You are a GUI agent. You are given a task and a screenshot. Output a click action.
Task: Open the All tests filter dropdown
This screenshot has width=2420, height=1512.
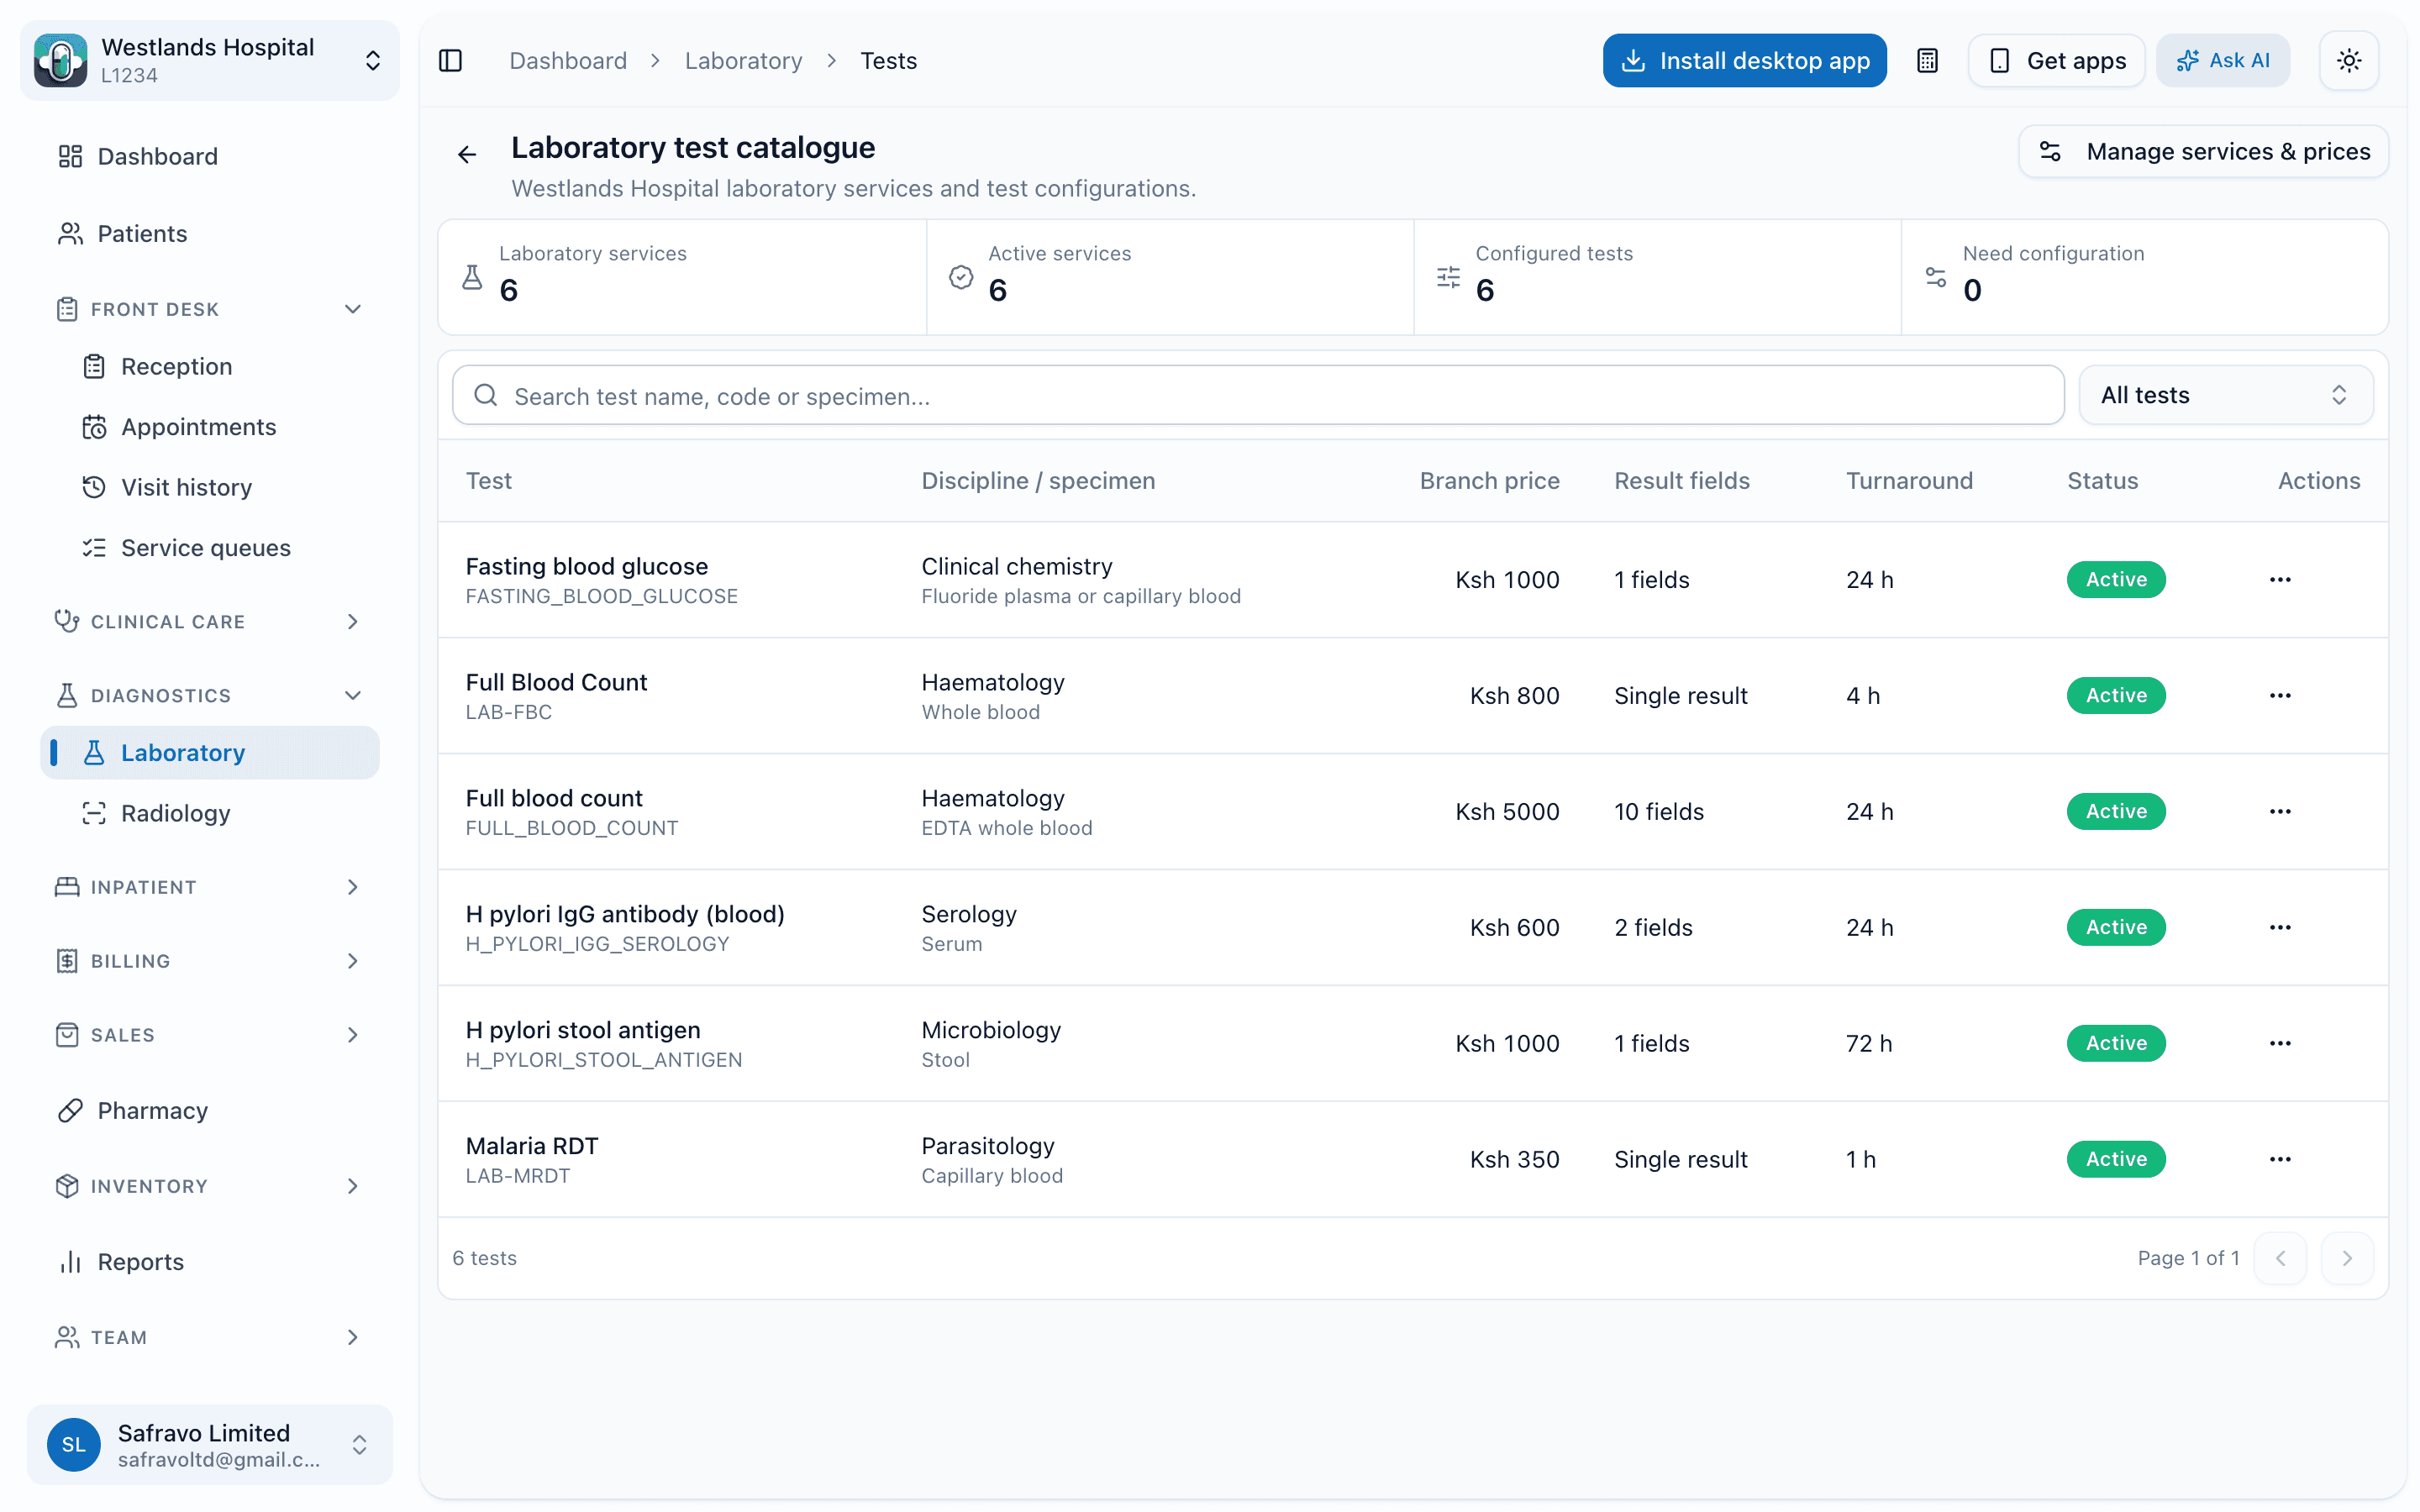click(2225, 395)
